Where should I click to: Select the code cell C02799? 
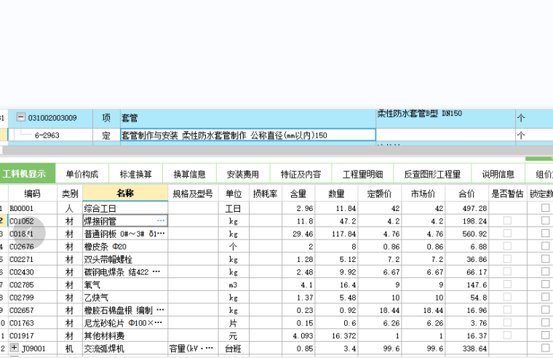(x=33, y=298)
